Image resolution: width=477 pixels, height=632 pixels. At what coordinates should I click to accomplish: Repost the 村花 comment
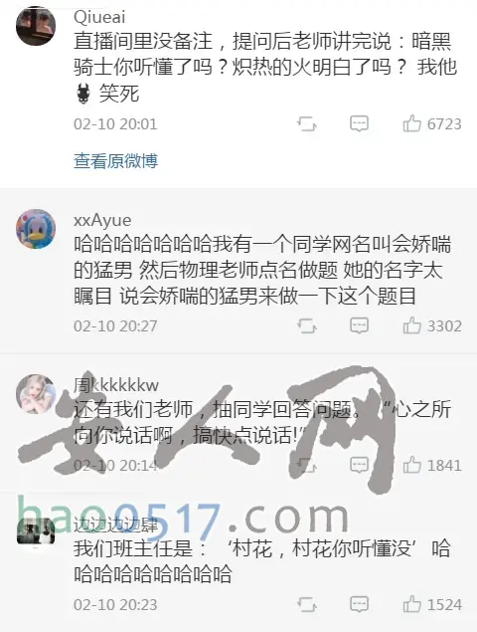[x=307, y=605]
